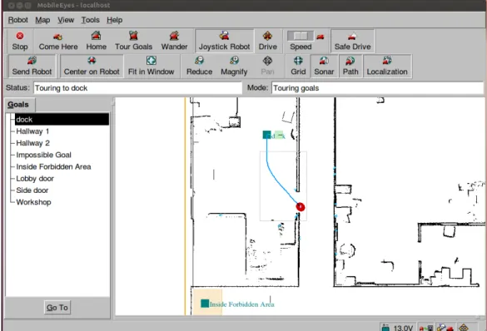Click the Inside Forbidden Area map marker
This screenshot has width=487, height=331.
click(x=205, y=304)
